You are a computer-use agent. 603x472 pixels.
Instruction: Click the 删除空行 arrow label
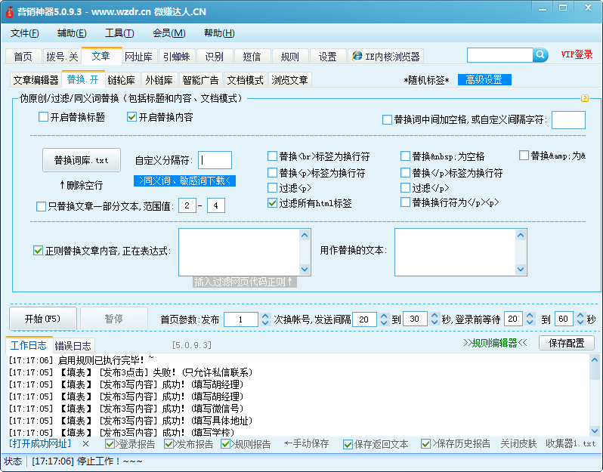coord(81,185)
